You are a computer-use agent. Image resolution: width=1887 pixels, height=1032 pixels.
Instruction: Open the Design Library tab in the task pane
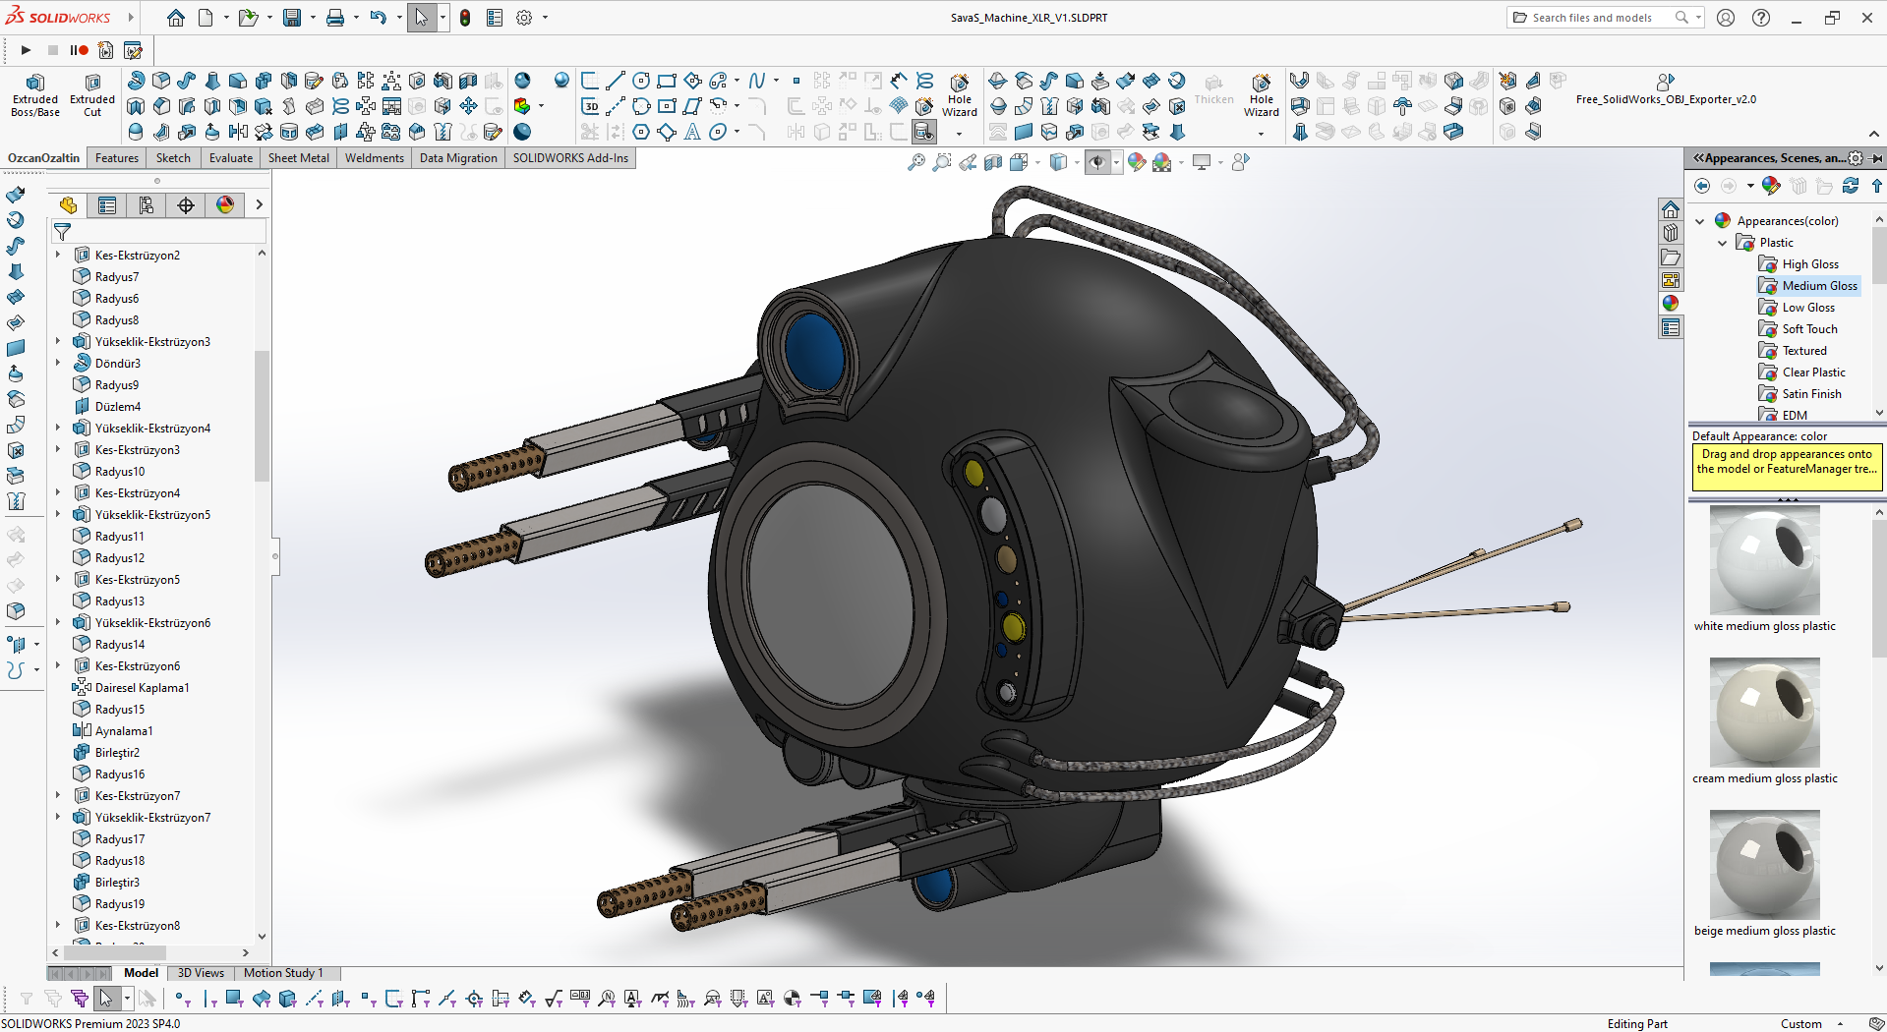[1671, 233]
